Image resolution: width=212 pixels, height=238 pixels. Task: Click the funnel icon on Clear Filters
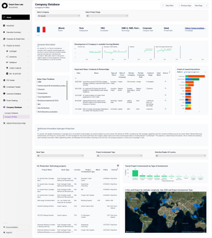tap(163, 6)
